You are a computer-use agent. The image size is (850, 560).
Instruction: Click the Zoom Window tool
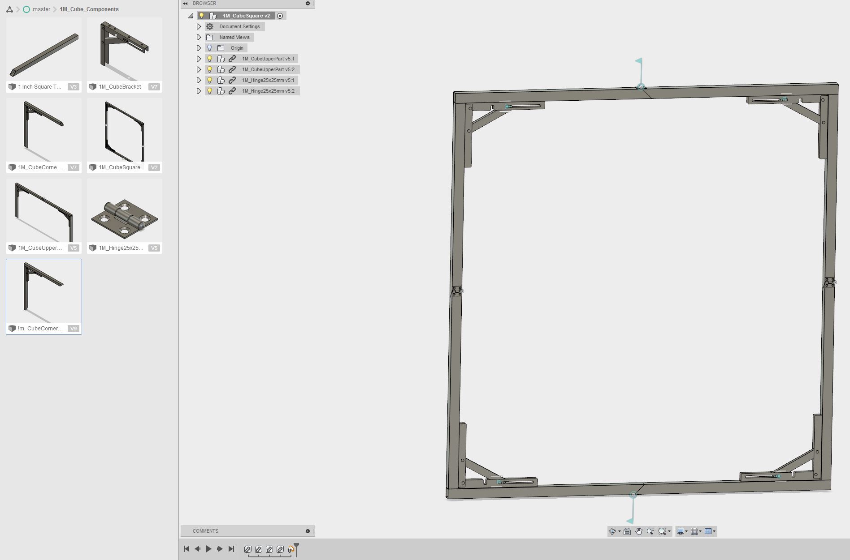click(x=662, y=531)
